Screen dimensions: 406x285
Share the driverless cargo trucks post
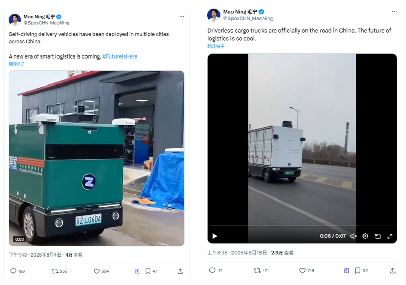pos(392,271)
